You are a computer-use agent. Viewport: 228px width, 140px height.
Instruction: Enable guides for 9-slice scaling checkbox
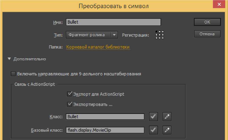[x=13, y=74]
